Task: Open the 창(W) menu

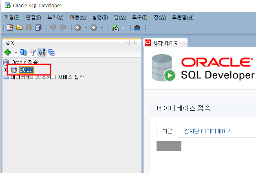Action: [x=160, y=17]
